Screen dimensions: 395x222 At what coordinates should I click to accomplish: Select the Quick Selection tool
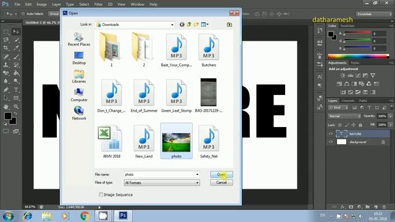(x=16, y=39)
